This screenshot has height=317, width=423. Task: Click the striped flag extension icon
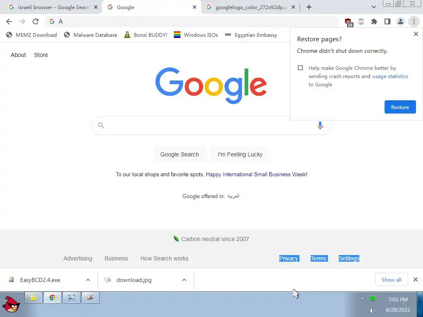[x=361, y=21]
